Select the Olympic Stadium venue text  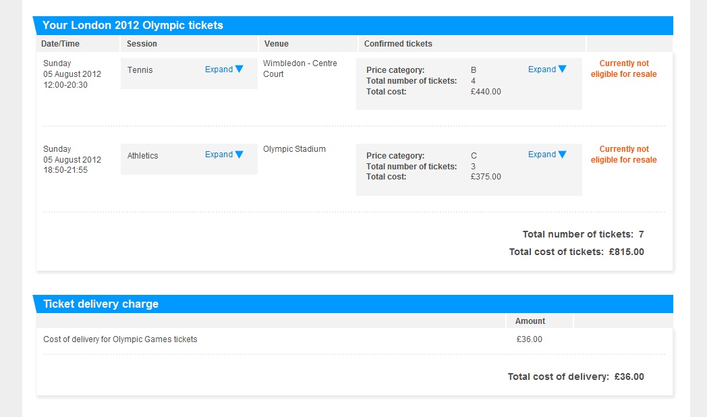coord(294,149)
